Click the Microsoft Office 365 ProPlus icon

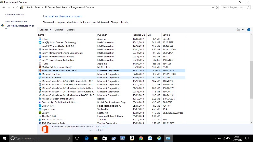tap(40, 71)
